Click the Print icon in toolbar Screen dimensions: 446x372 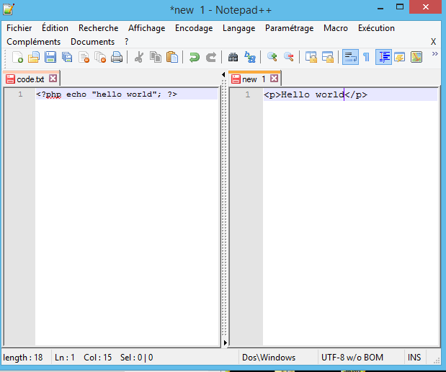coord(116,58)
